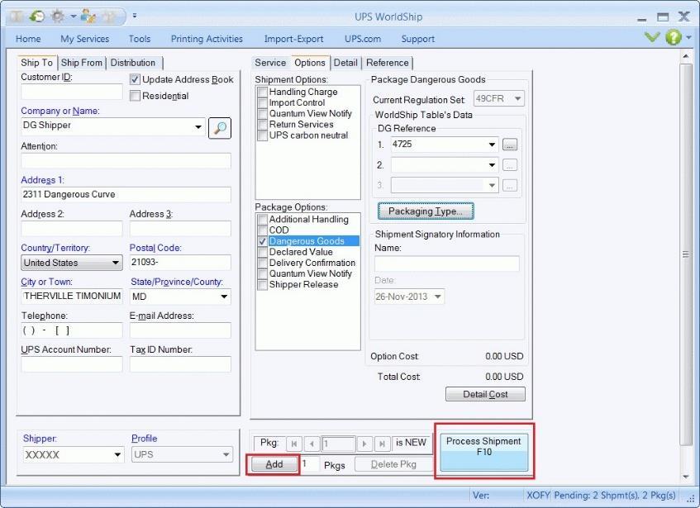
Task: Click the Shipment Signatory Name field
Action: [447, 263]
